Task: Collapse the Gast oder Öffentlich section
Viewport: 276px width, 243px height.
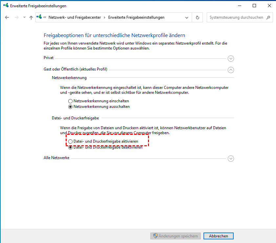Action: coord(231,70)
